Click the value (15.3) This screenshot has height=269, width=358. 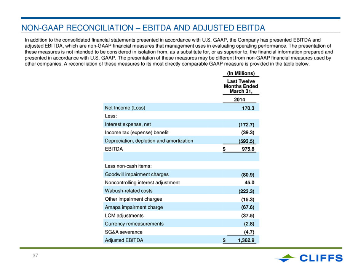[x=248, y=200]
